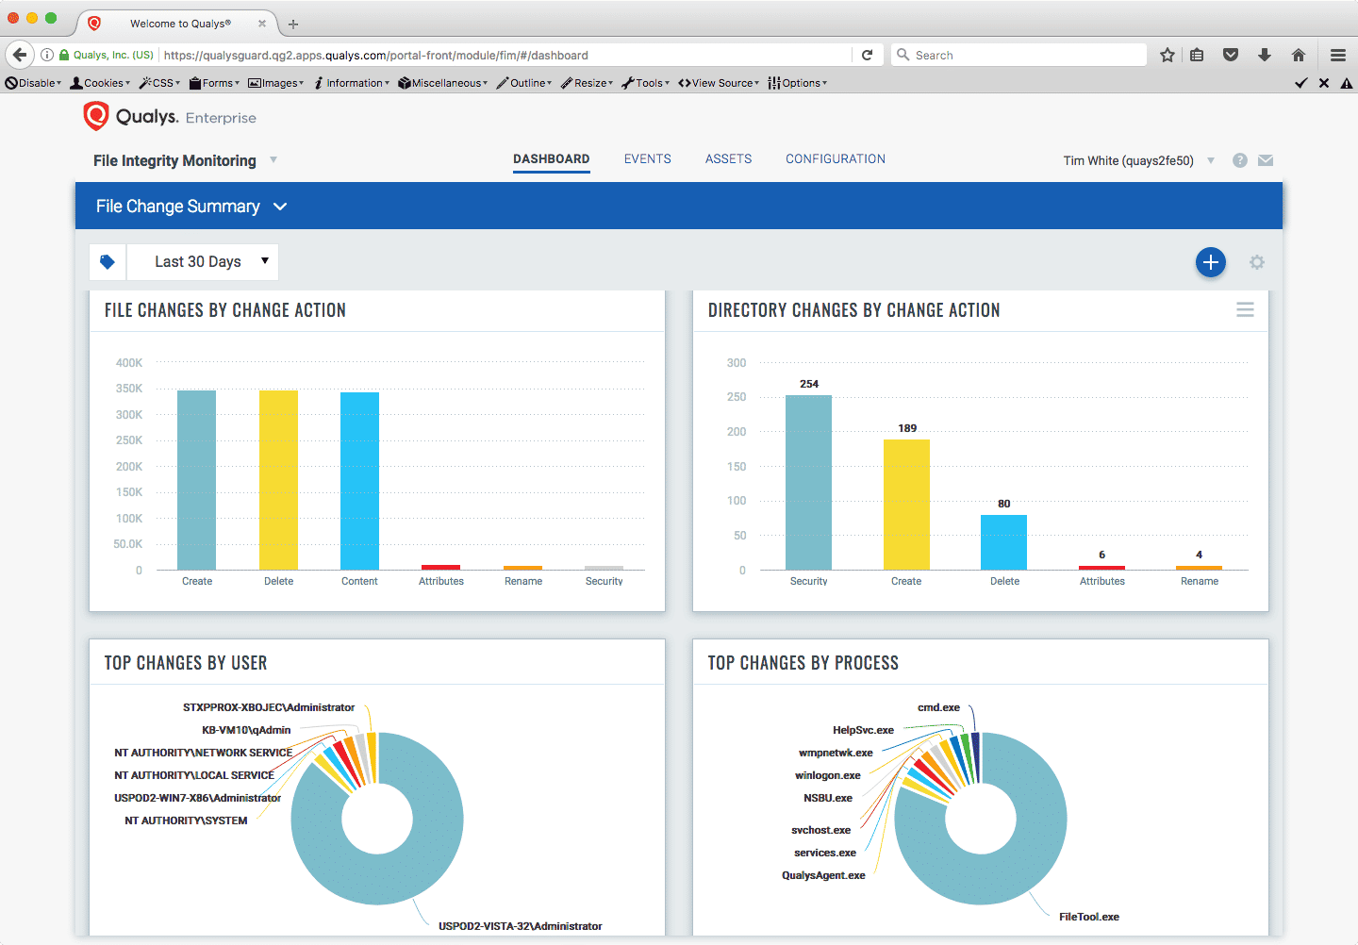Open the Resize developer menu
The width and height of the screenshot is (1358, 945).
[587, 83]
